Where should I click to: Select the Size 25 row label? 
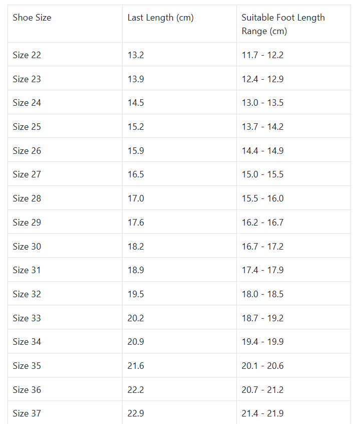[x=27, y=127]
